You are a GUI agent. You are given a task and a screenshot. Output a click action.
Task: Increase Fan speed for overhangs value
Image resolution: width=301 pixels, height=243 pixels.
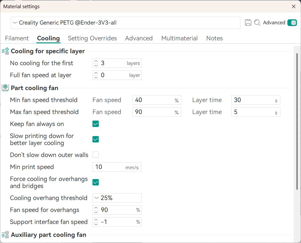tap(96, 208)
